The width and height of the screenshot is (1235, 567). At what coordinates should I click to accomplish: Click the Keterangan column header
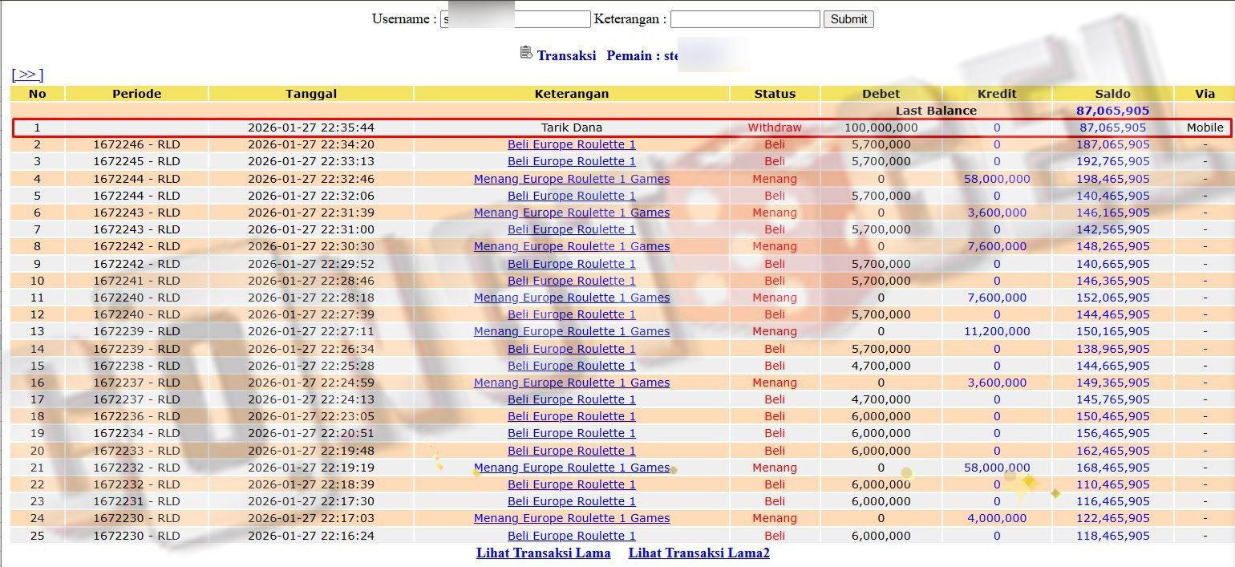pyautogui.click(x=571, y=94)
